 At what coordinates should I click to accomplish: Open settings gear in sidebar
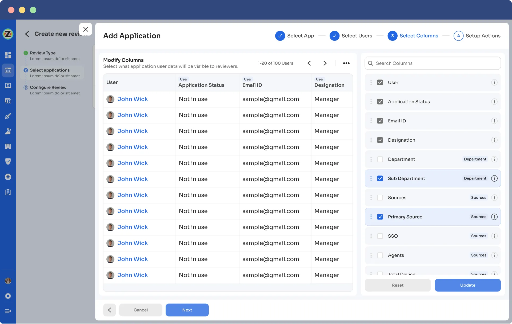pyautogui.click(x=8, y=296)
